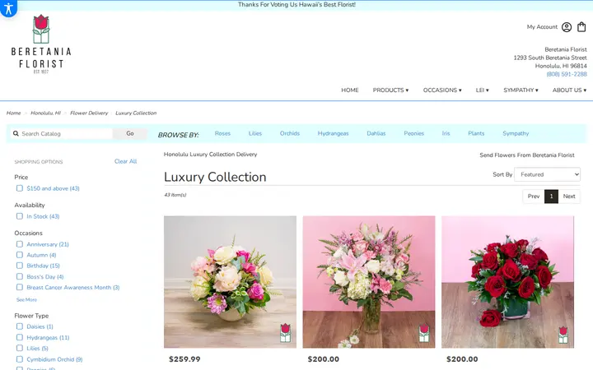593x370 pixels.
Task: Click the Prev pagination button
Action: pos(533,197)
